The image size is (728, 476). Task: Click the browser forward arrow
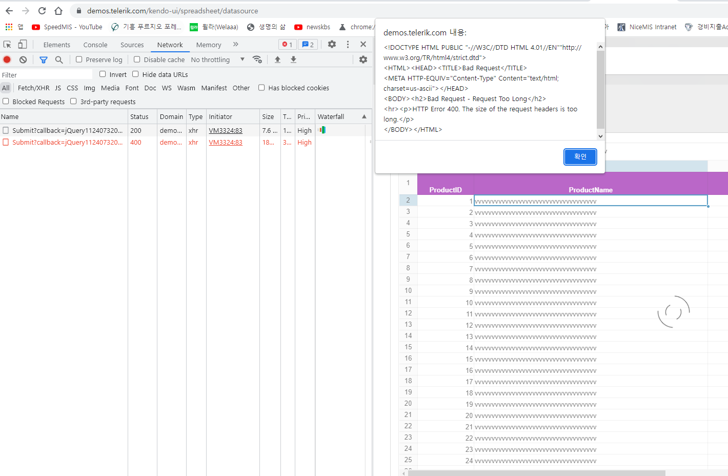point(26,11)
